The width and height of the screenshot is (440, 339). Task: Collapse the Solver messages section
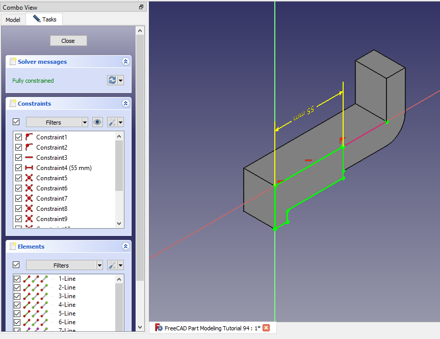click(x=125, y=62)
